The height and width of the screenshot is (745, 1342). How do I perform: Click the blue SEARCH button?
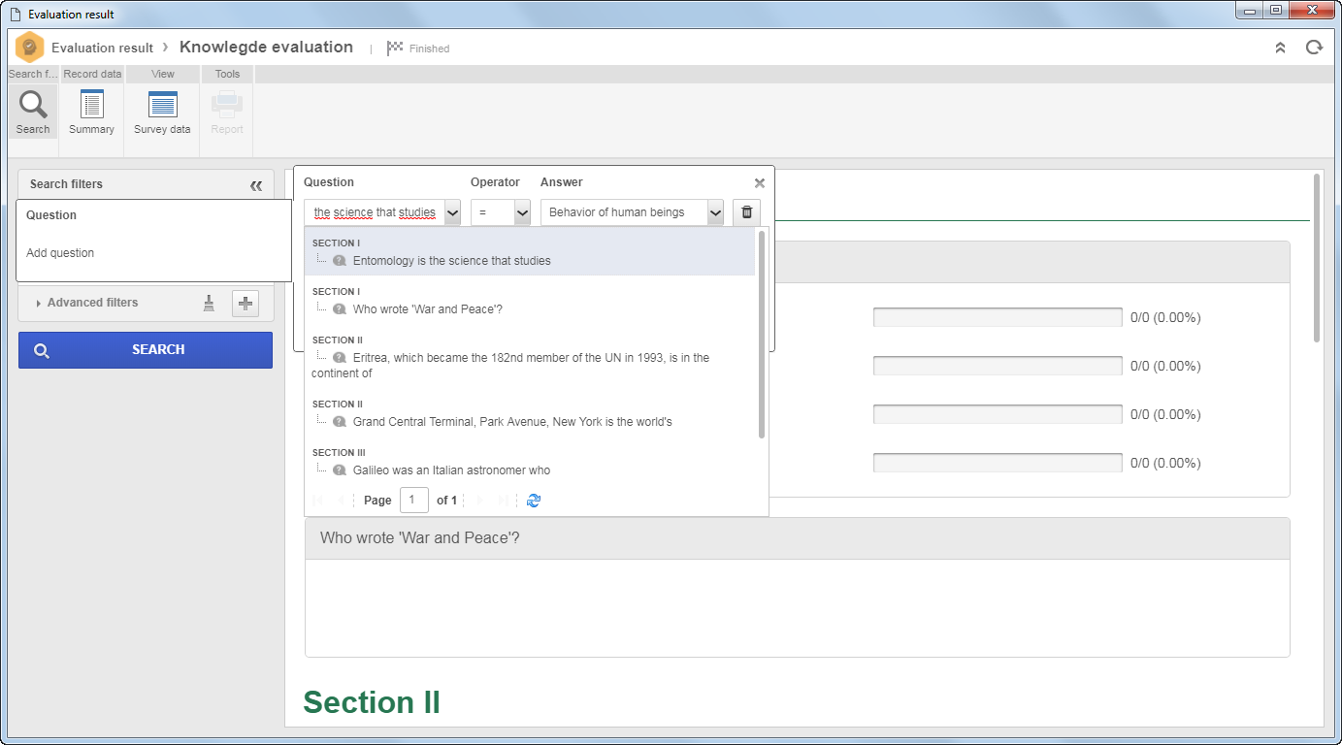pos(146,350)
